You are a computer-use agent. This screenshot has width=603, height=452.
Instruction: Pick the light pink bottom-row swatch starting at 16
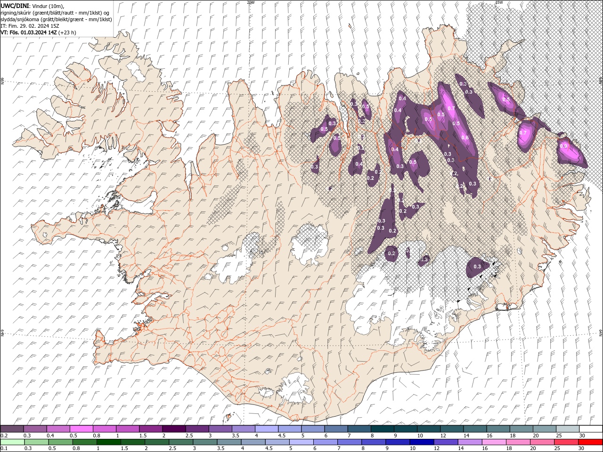494,442
